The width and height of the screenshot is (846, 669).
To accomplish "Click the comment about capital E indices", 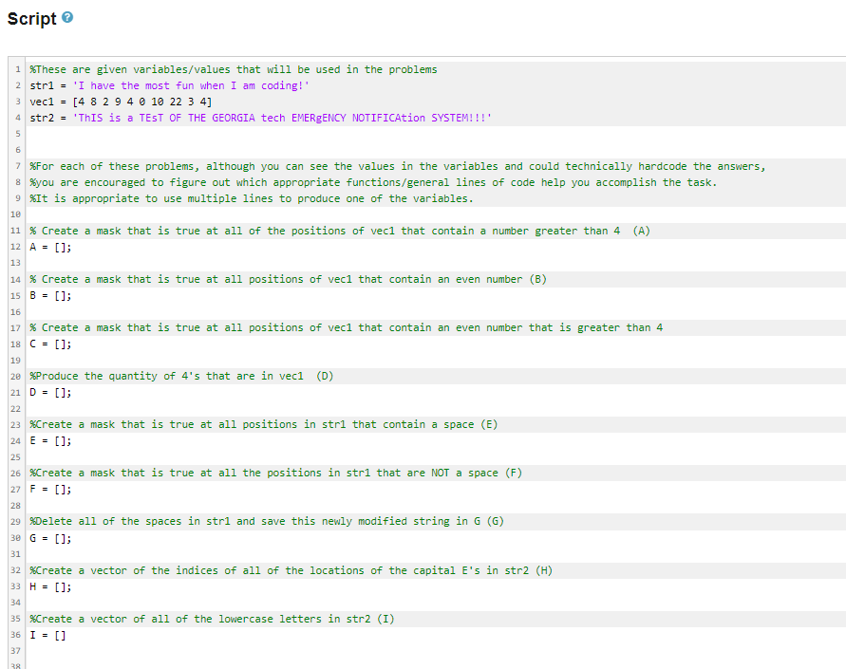I will point(266,569).
